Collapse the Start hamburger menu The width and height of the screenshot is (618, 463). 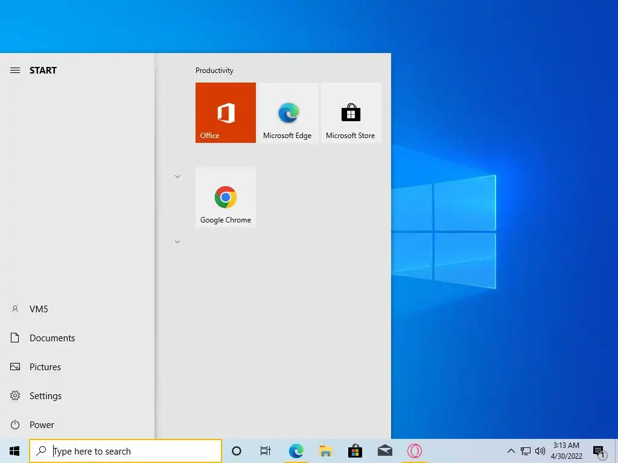pos(15,71)
